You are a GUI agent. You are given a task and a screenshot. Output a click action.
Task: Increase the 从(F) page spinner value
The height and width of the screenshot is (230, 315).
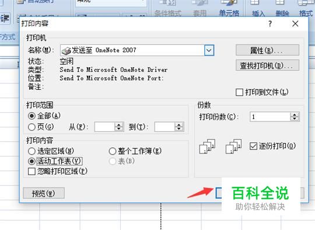coord(119,125)
